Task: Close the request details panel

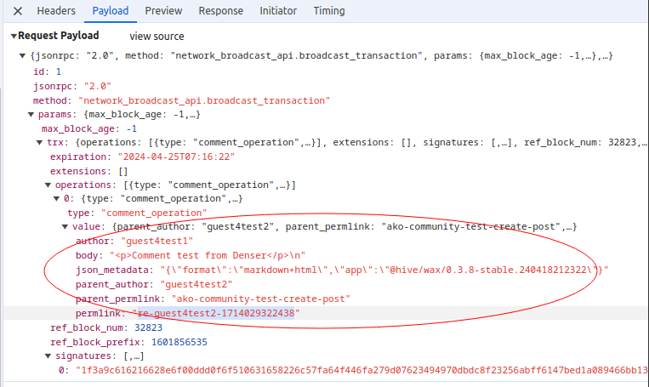Action: [17, 11]
